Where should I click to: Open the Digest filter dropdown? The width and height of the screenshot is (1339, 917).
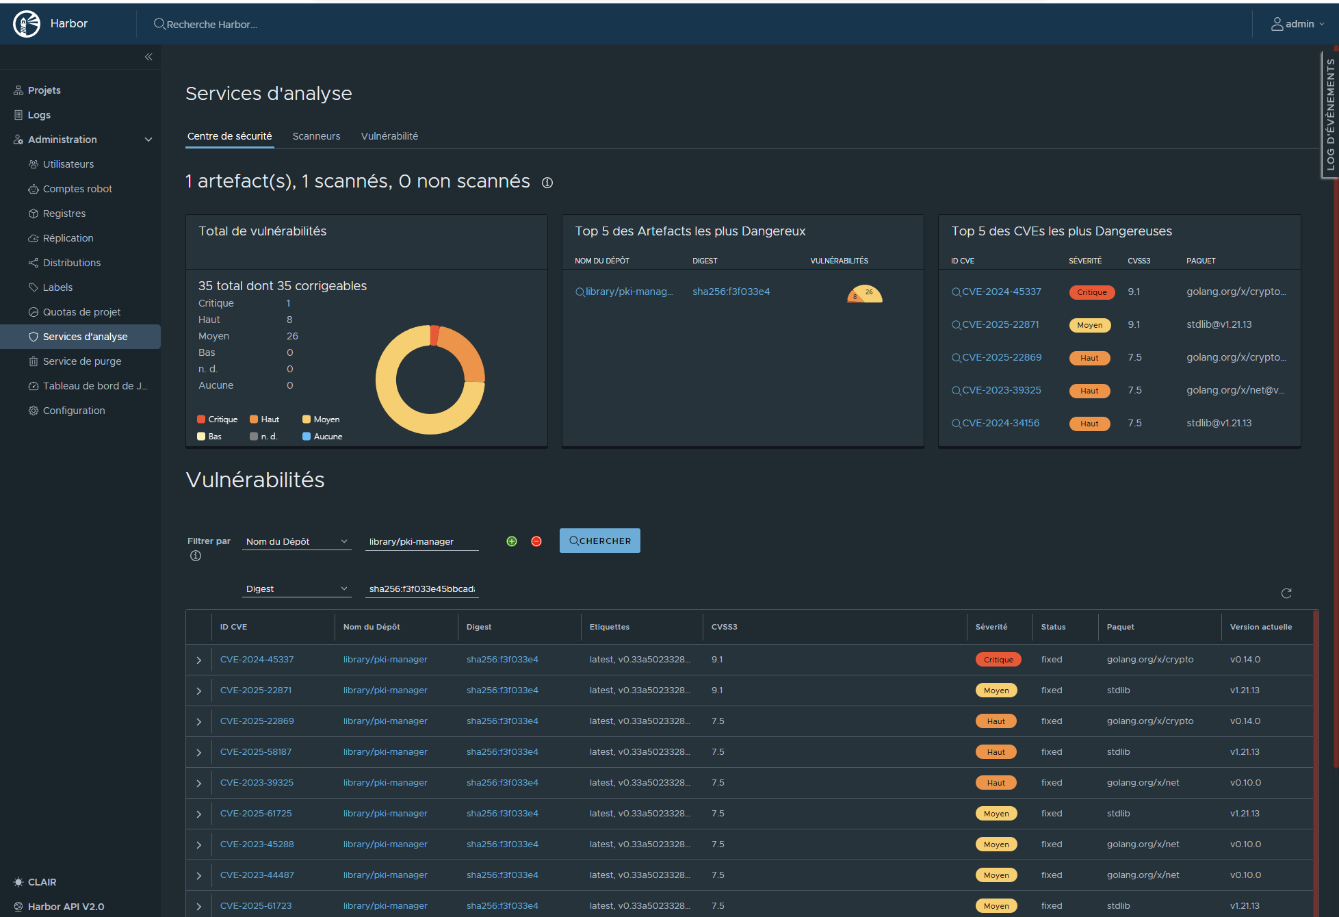296,589
